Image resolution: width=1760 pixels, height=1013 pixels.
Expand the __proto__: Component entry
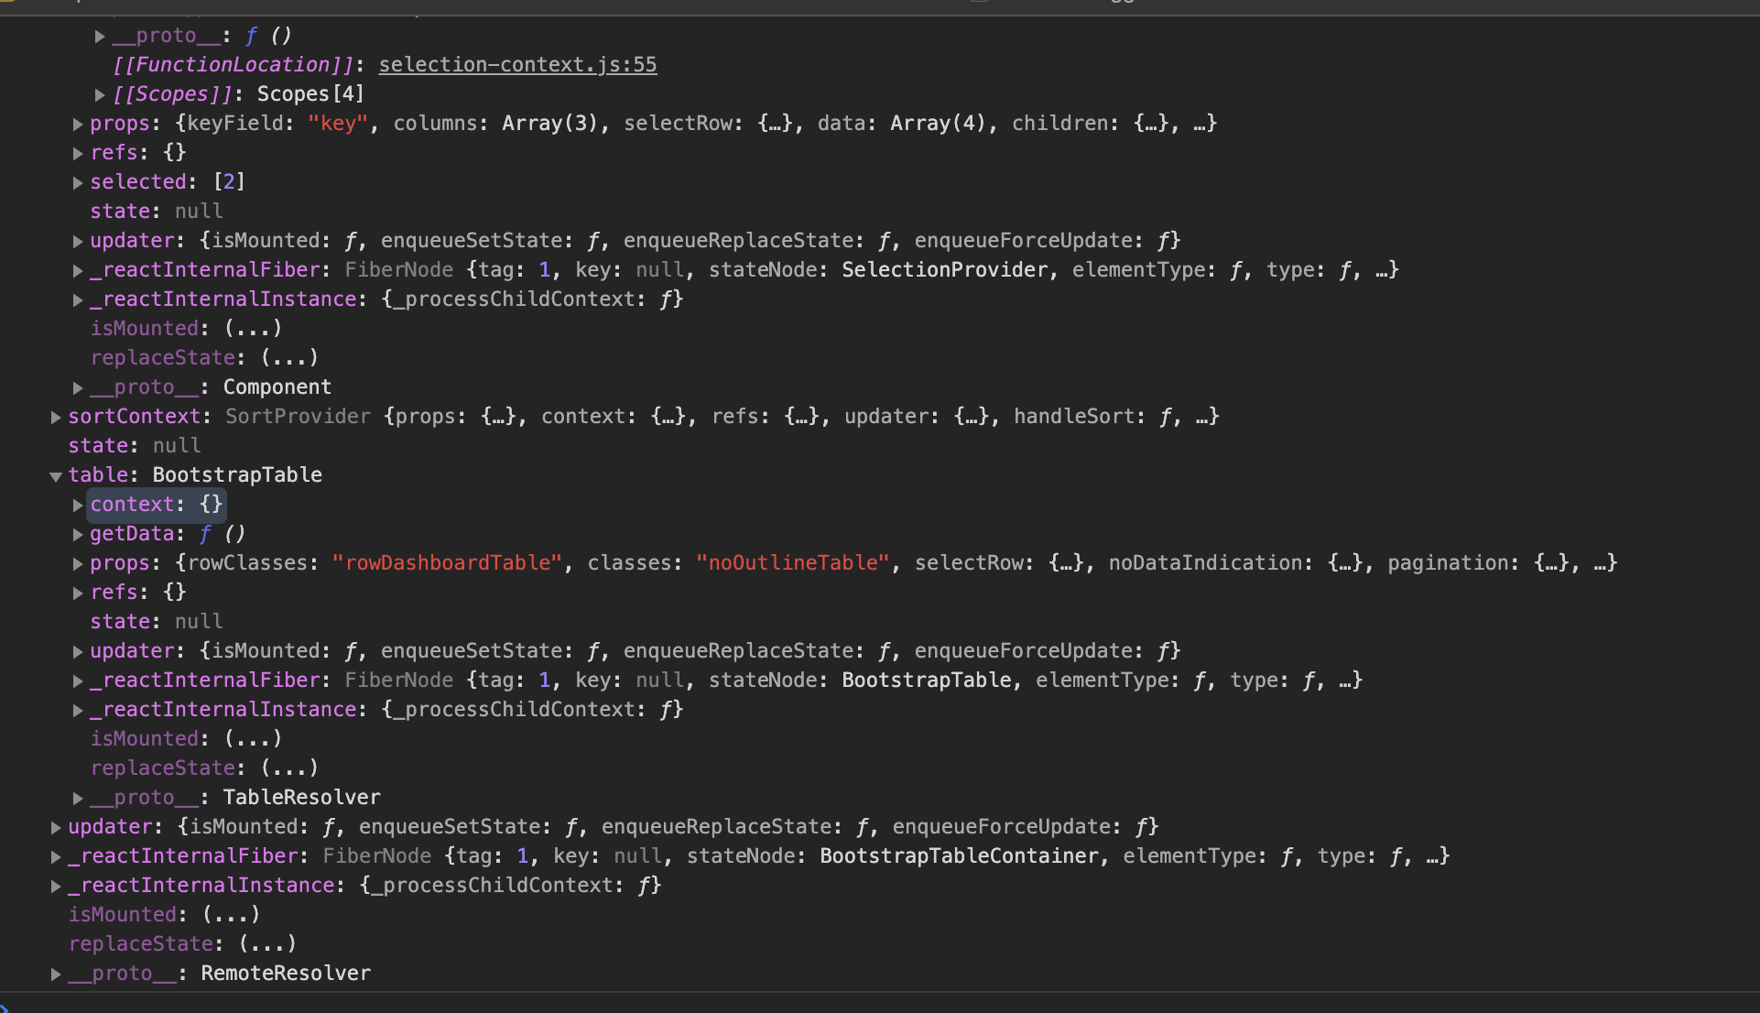(x=78, y=387)
